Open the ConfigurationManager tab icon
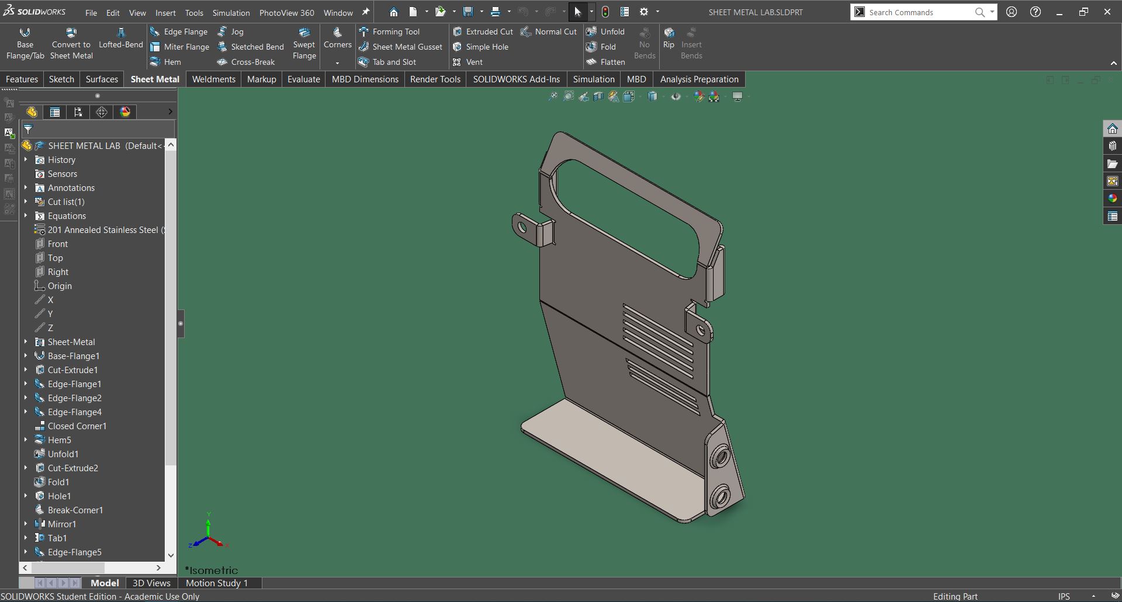The width and height of the screenshot is (1122, 602). tap(78, 112)
